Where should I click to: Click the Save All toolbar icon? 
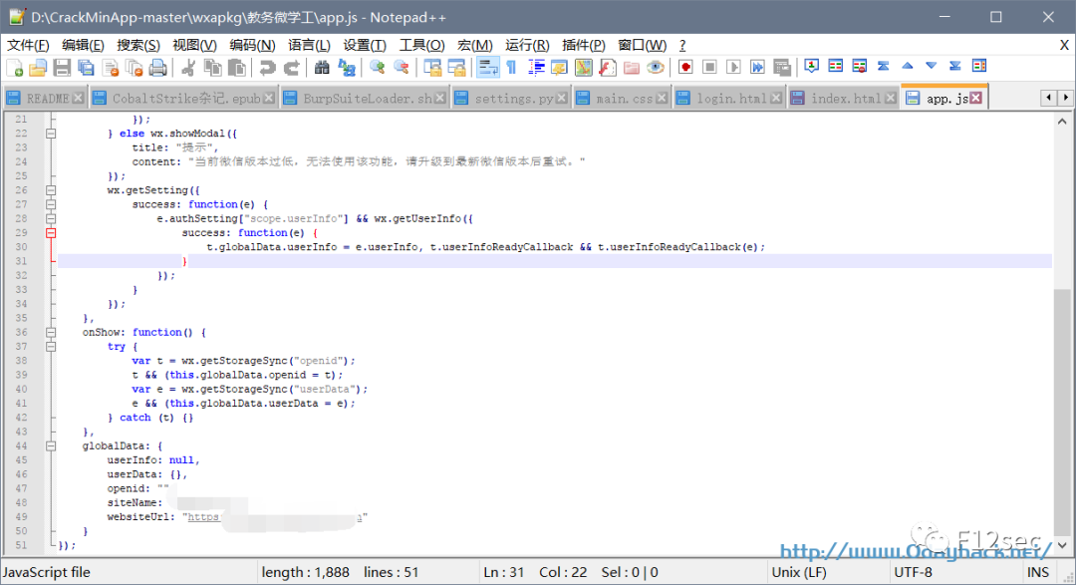(x=86, y=68)
